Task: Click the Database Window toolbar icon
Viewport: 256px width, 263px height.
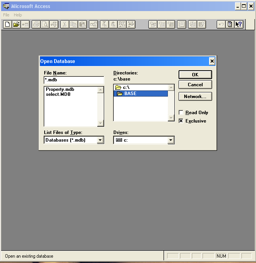Action: coord(182,24)
